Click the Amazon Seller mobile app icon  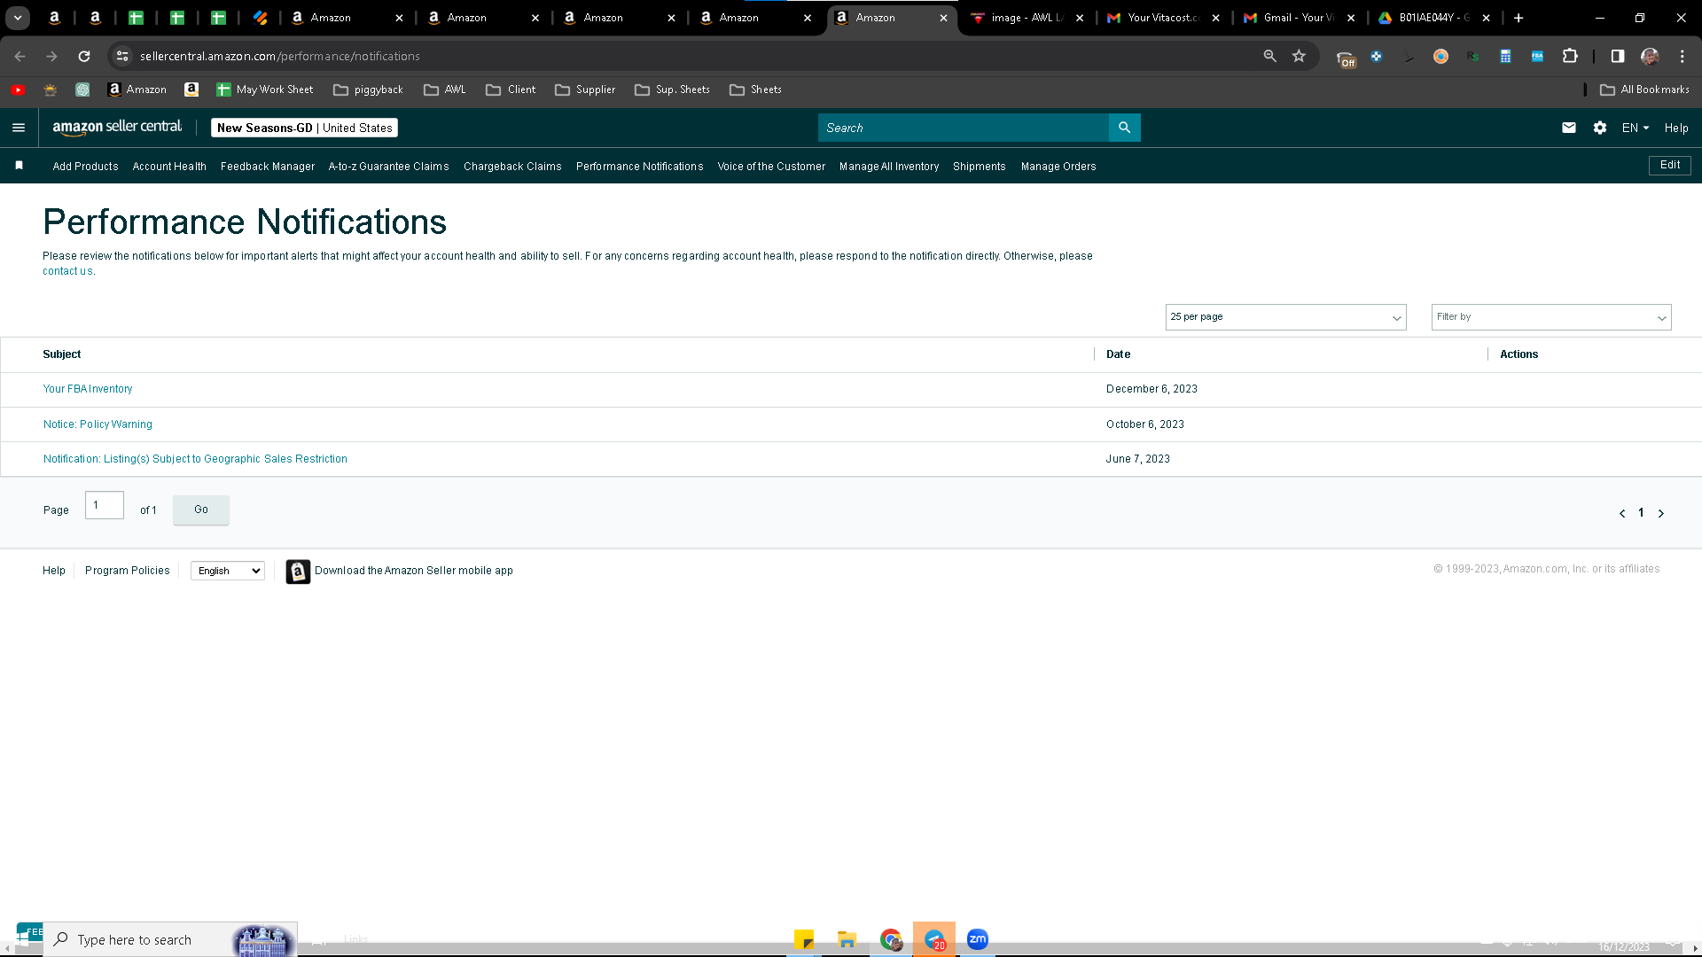click(x=298, y=572)
